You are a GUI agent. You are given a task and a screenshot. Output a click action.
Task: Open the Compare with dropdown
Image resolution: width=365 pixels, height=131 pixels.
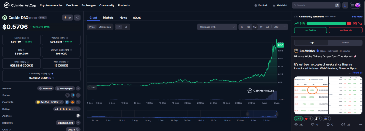point(217,27)
